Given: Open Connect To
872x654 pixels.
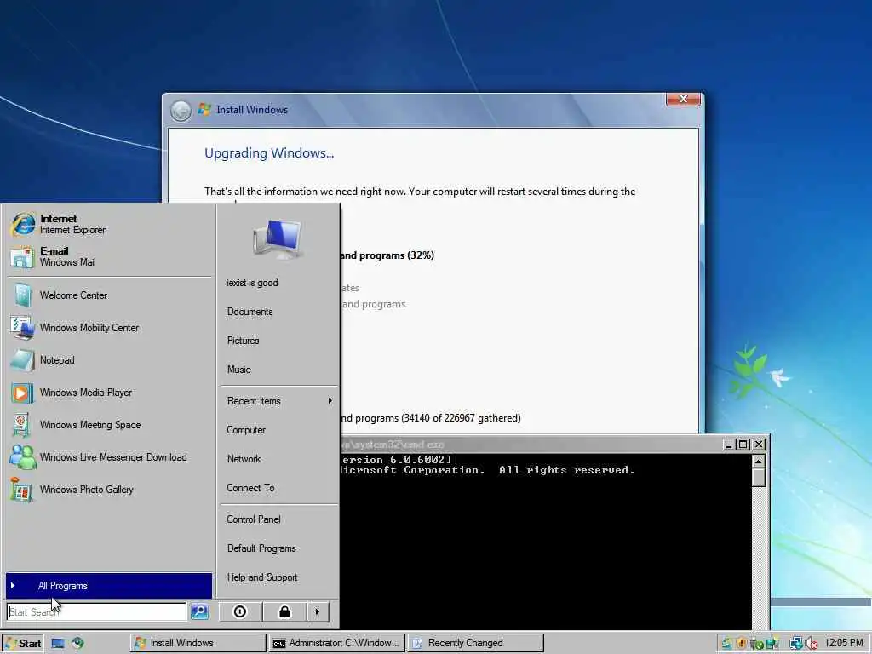Looking at the screenshot, I should (x=278, y=488).
